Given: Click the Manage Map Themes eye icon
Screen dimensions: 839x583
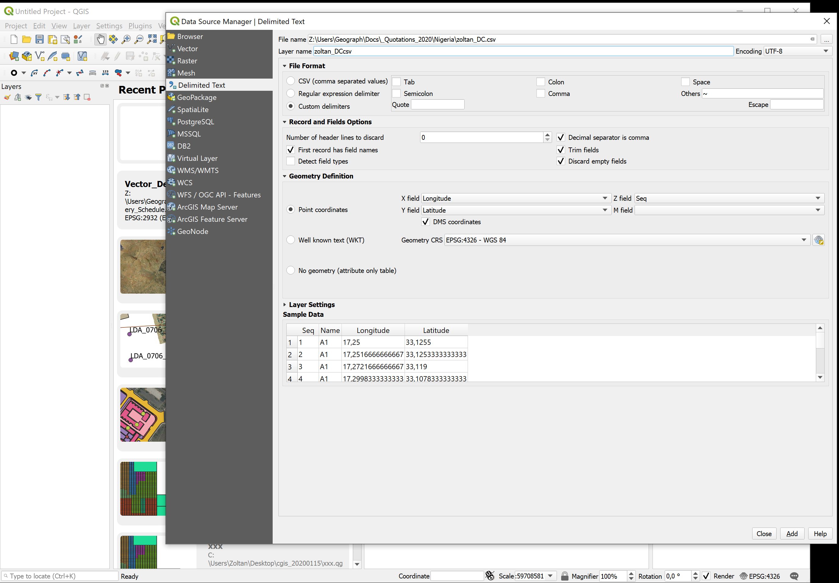Looking at the screenshot, I should tap(29, 97).
